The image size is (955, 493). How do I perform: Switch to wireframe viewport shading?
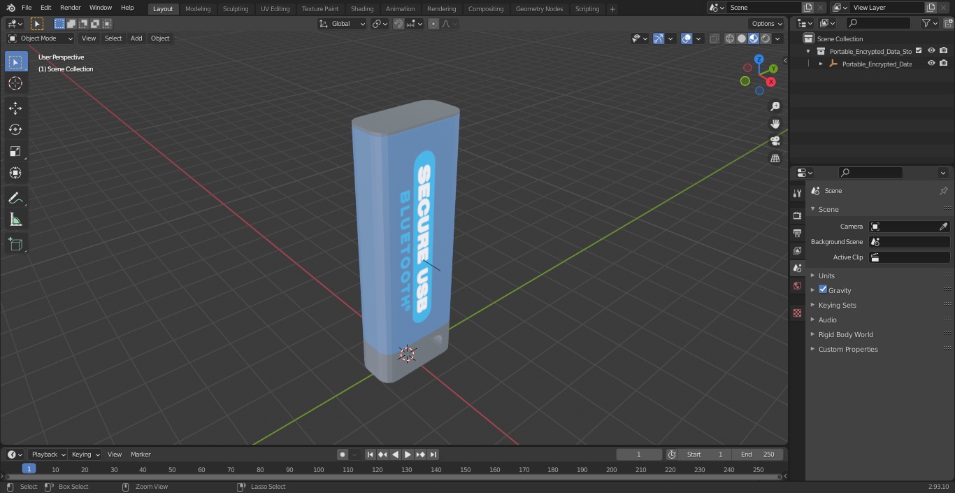[x=730, y=38]
